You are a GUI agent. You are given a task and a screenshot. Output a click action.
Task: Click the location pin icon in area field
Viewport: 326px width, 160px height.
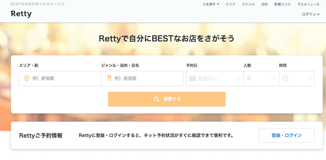(x=27, y=79)
